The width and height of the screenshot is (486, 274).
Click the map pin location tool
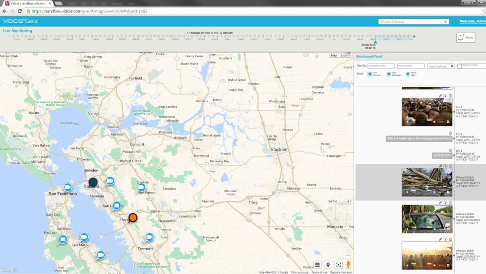click(x=328, y=265)
